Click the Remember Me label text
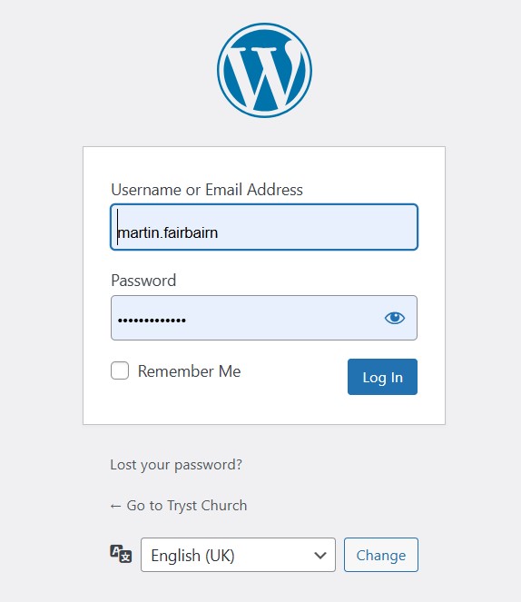 click(189, 371)
